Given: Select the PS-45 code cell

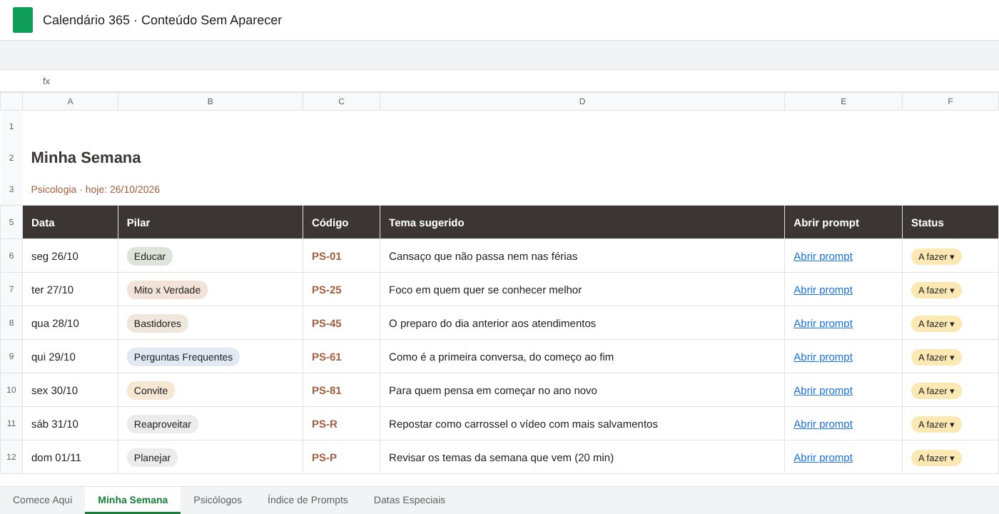Looking at the screenshot, I should tap(341, 323).
